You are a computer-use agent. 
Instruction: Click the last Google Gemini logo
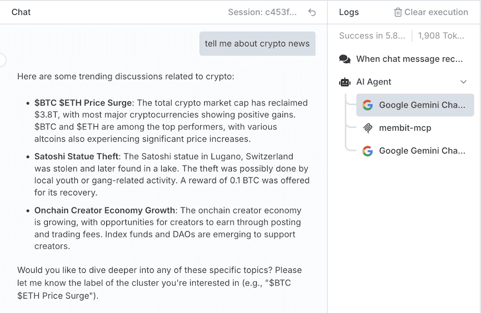point(368,151)
